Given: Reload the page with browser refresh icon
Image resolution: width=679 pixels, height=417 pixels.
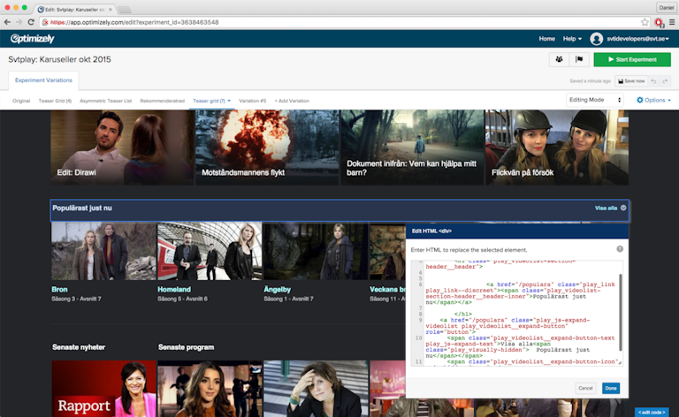Looking at the screenshot, I should tap(32, 21).
